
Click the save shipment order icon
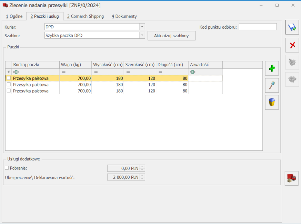pyautogui.click(x=292, y=27)
